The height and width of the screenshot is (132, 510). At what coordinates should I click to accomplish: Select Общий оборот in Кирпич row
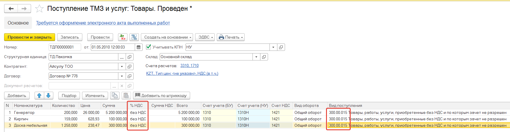click(x=310, y=119)
